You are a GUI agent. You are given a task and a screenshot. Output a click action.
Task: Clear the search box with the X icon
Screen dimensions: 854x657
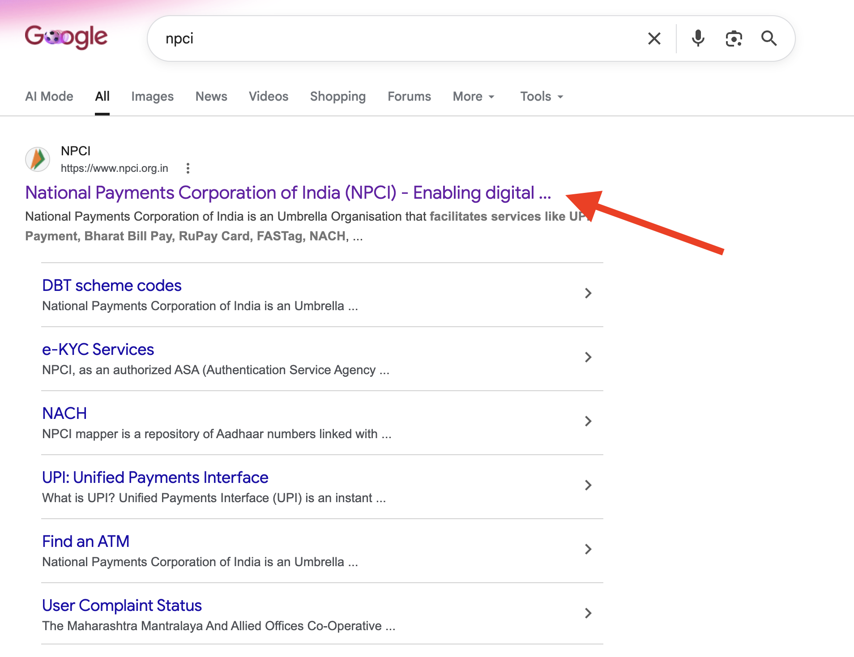click(x=654, y=38)
